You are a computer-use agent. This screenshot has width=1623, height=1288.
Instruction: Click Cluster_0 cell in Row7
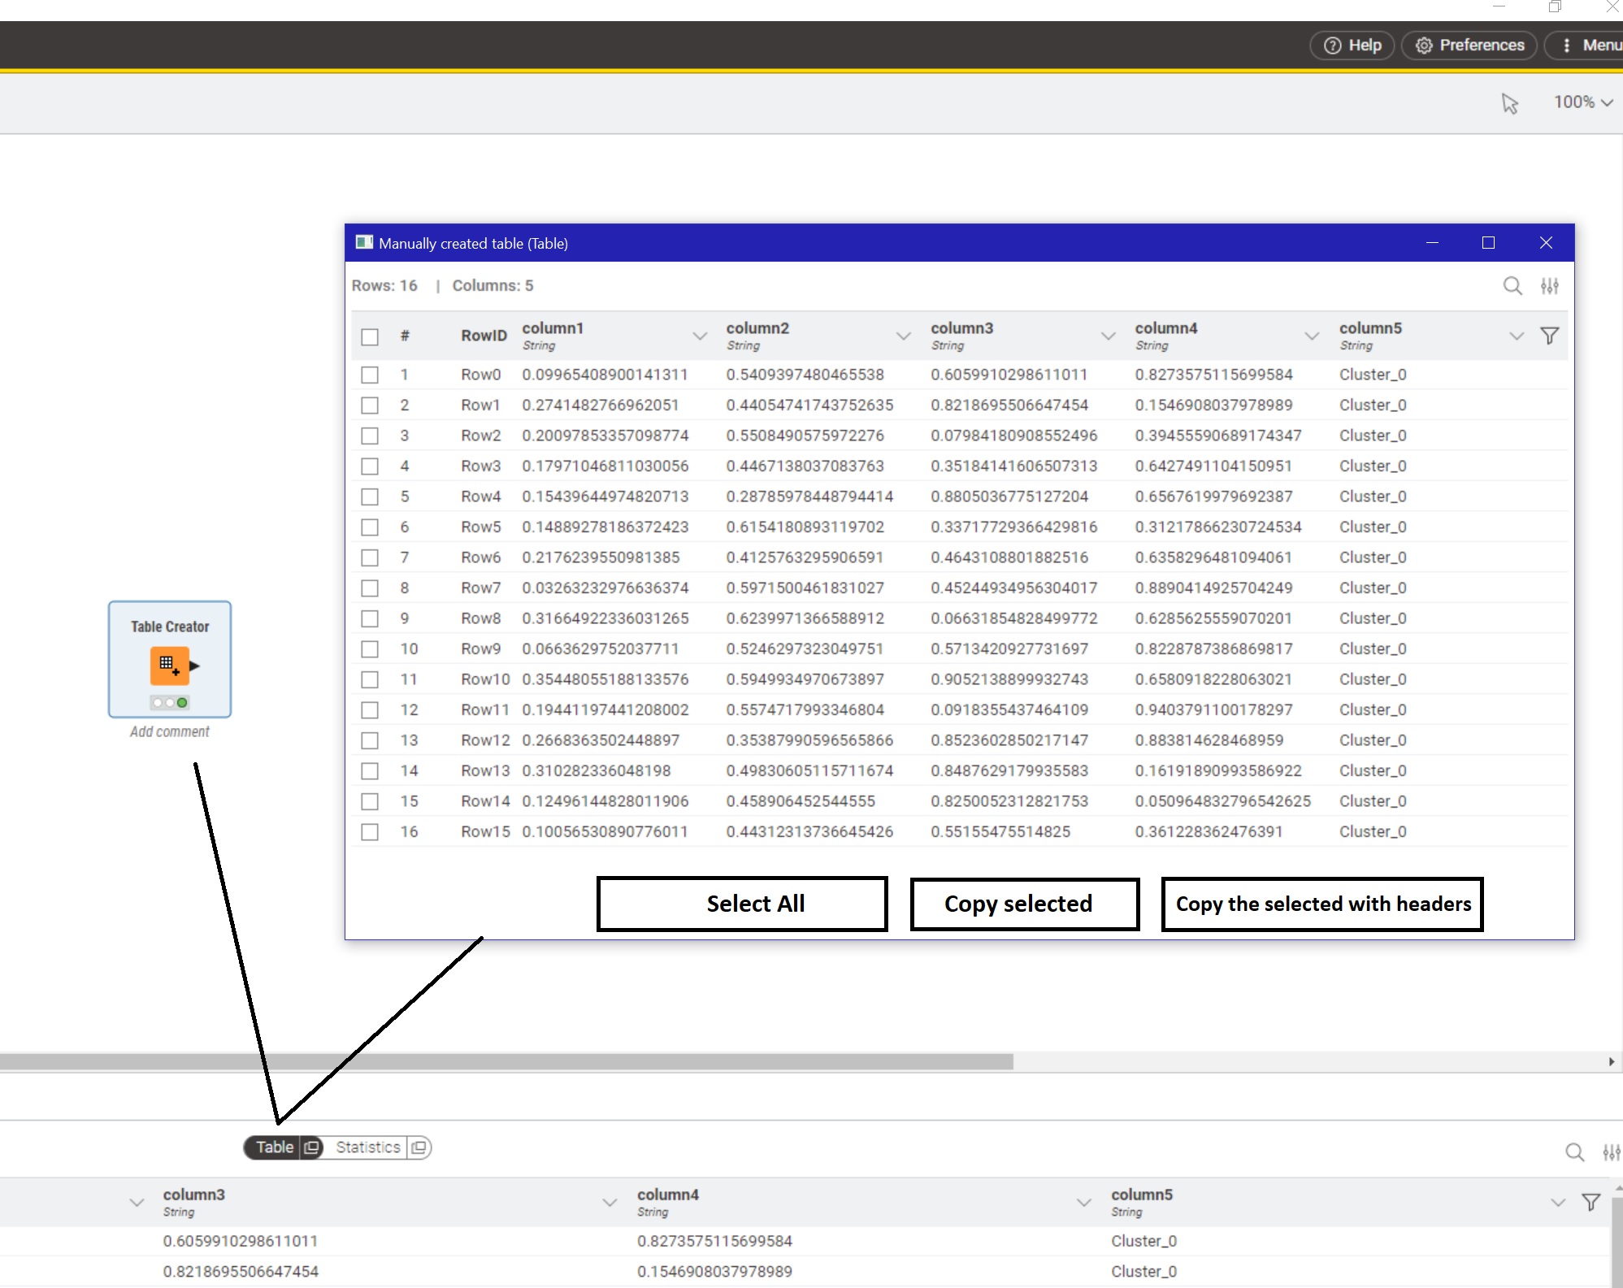[1373, 588]
